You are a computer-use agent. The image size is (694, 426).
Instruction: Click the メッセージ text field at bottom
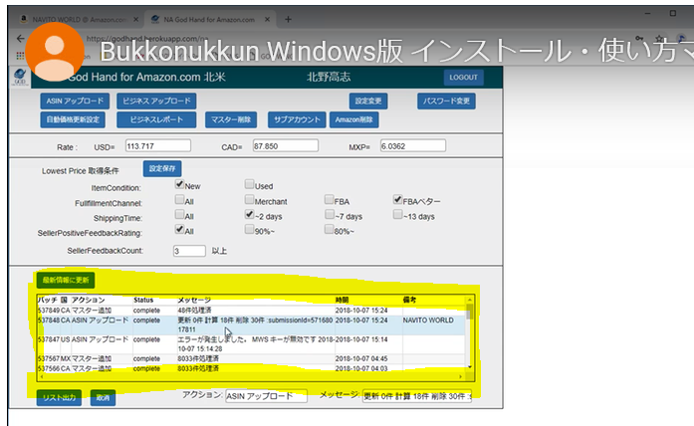[417, 396]
